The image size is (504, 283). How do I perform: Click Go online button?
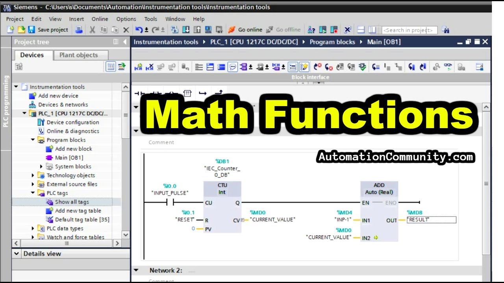[x=245, y=29]
